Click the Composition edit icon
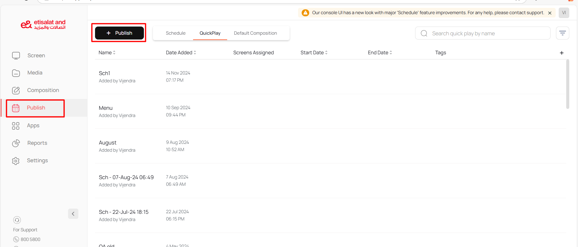The image size is (578, 247). click(x=16, y=90)
